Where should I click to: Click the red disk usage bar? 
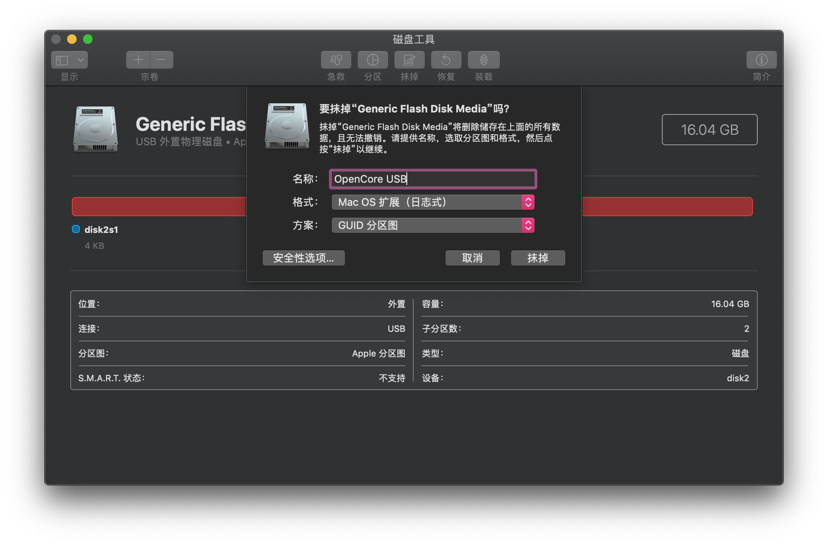pos(158,207)
